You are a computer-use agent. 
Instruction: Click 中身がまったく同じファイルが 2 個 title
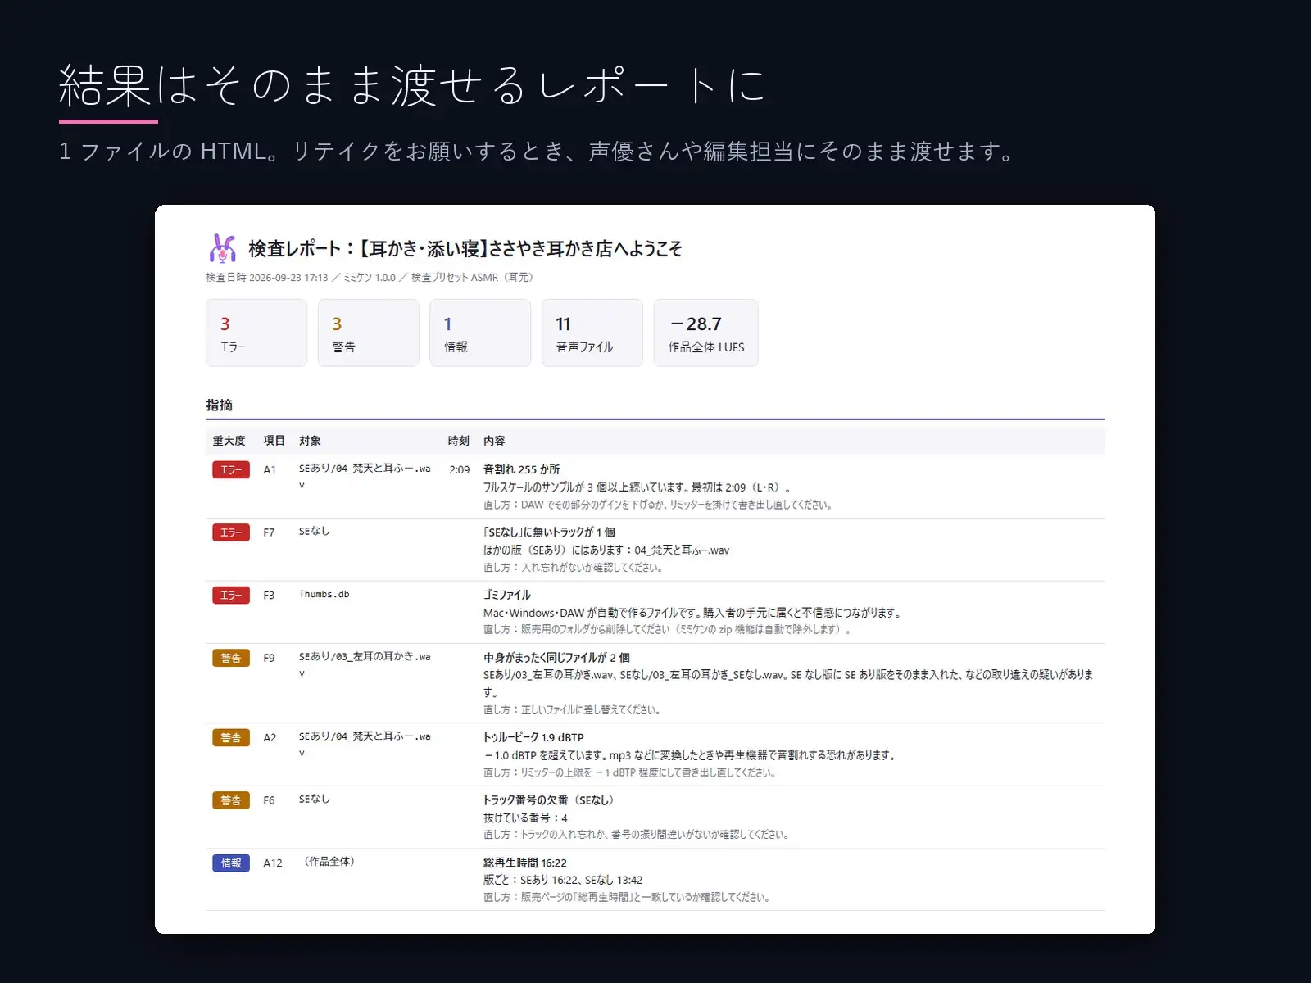click(x=556, y=657)
